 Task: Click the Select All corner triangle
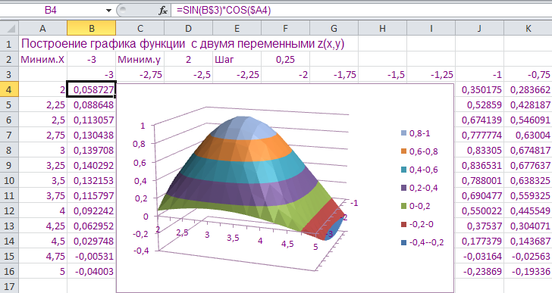point(10,28)
